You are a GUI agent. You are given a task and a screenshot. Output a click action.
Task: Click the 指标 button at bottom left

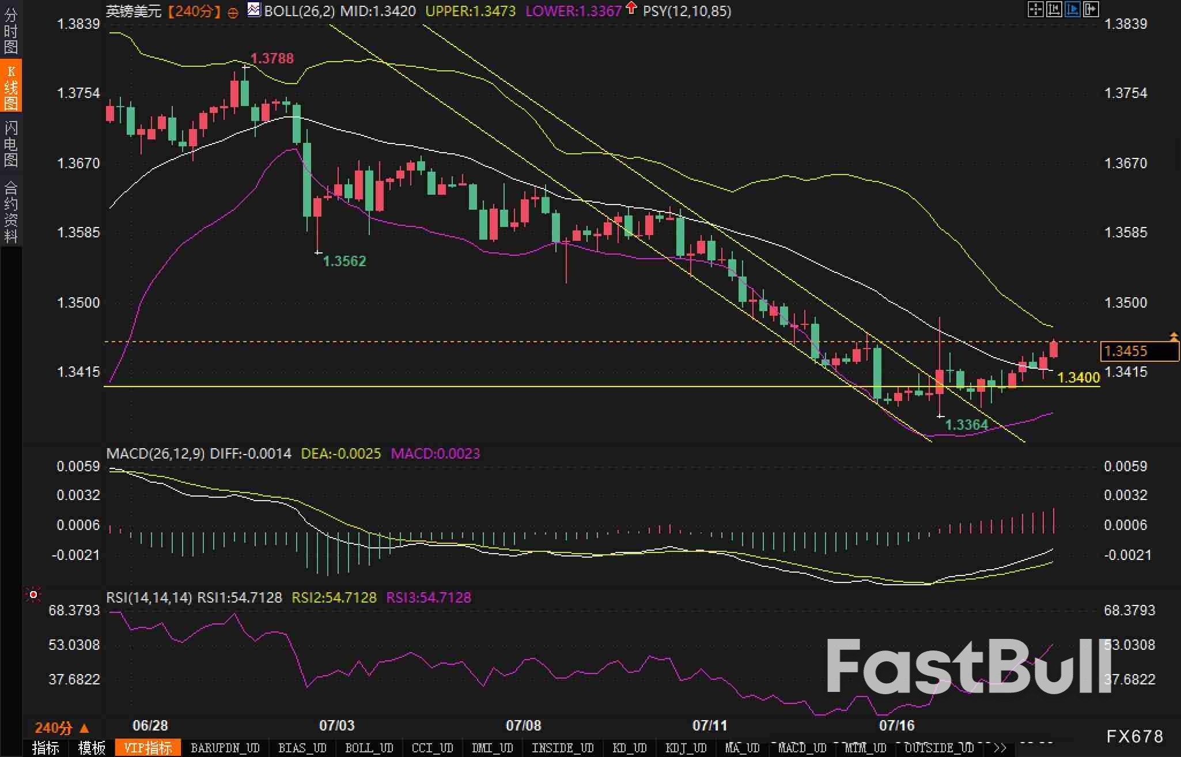46,748
